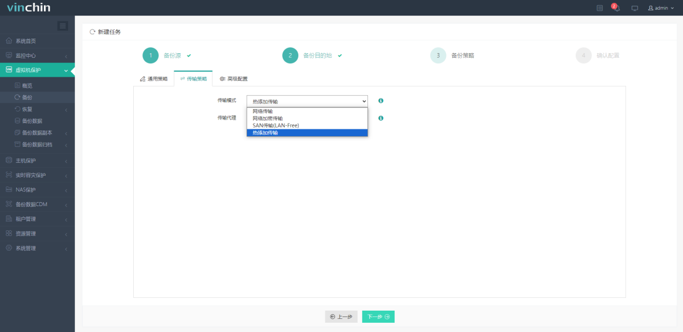Choose 网络加密传输 option
The width and height of the screenshot is (683, 332).
307,118
